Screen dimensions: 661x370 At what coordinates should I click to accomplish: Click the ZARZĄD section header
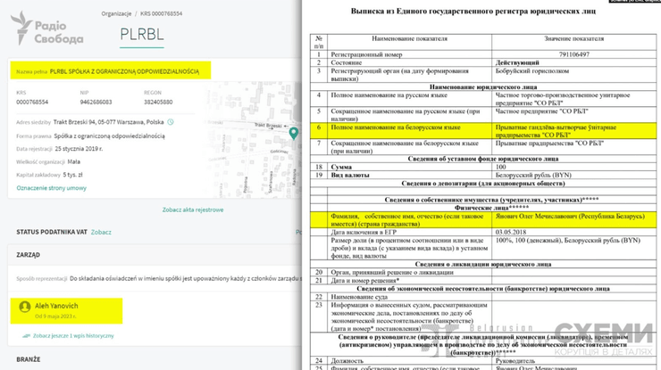point(28,254)
